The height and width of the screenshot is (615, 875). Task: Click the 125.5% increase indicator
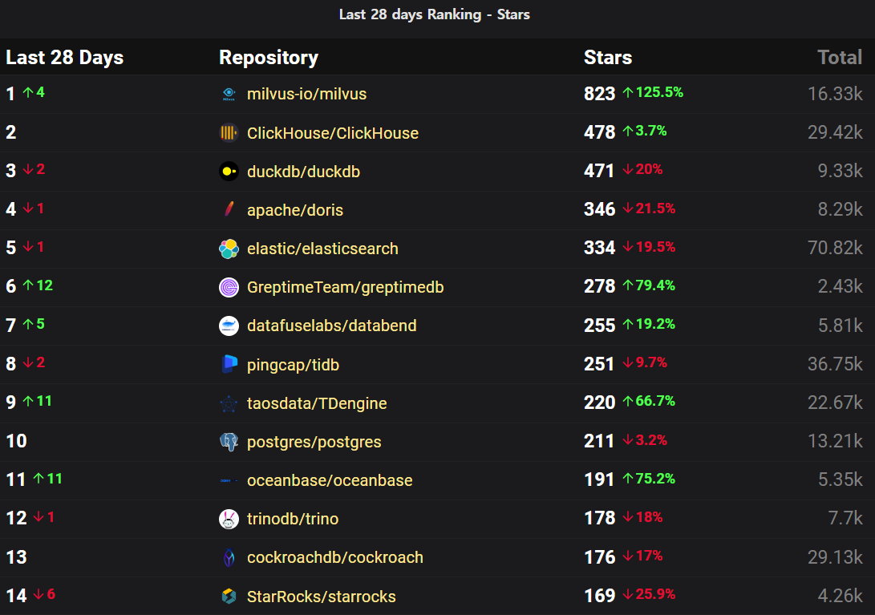coord(653,92)
